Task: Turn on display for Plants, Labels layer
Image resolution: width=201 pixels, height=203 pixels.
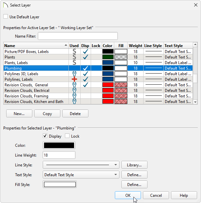Action: [x=85, y=62]
